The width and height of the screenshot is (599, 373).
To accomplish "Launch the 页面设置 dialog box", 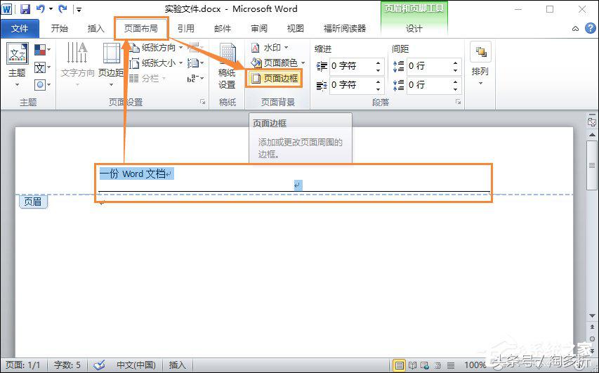I will [x=202, y=102].
